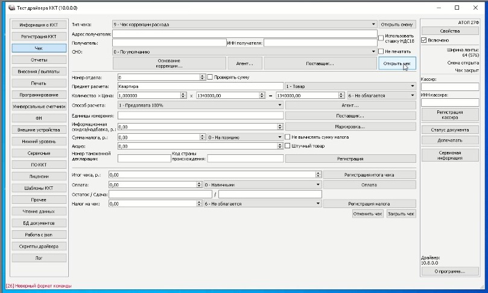Expand the "Тип чека" dropdown
This screenshot has height=293, width=488.
pyautogui.click(x=373, y=25)
